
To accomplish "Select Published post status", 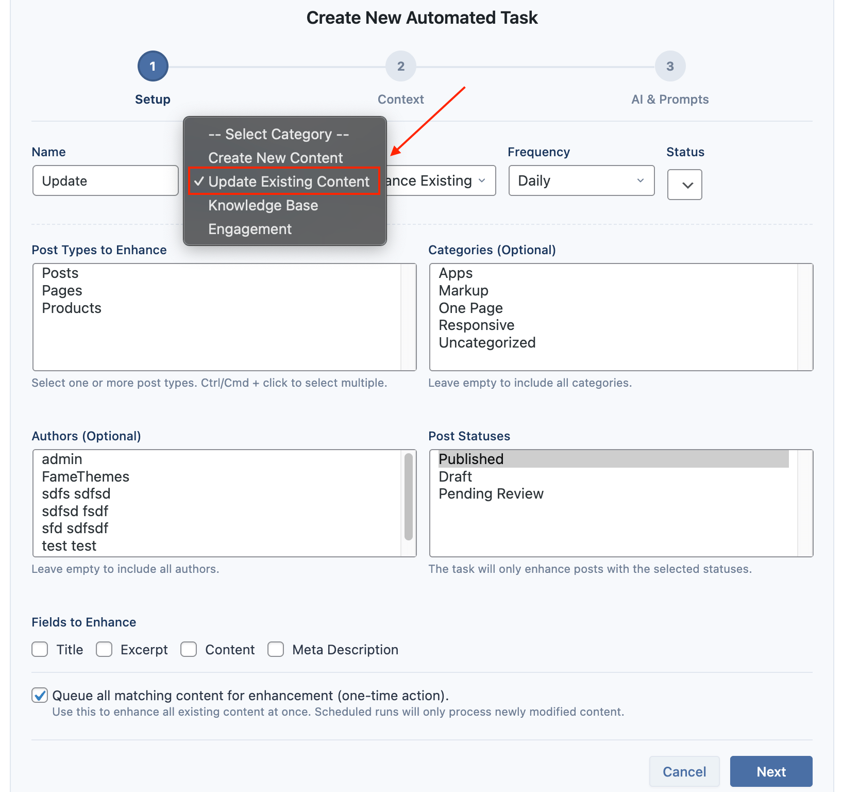I will point(614,459).
